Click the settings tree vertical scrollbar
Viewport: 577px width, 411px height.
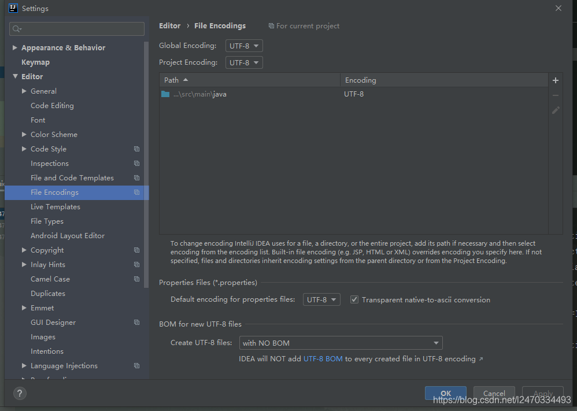tap(146, 165)
